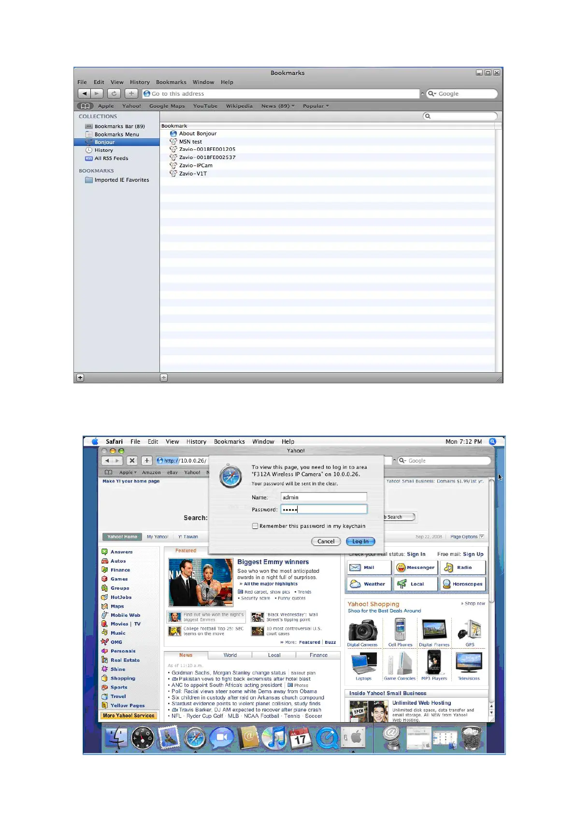Select Bookmarks Menu collection
This screenshot has width=575, height=814.
tap(116, 134)
